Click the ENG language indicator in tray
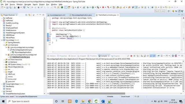 [166, 101]
